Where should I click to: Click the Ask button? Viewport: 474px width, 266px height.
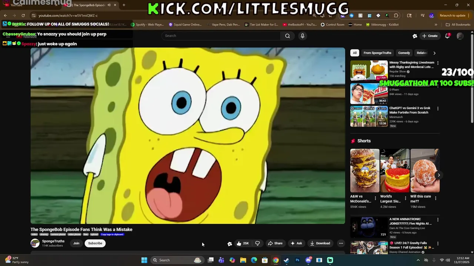296,243
